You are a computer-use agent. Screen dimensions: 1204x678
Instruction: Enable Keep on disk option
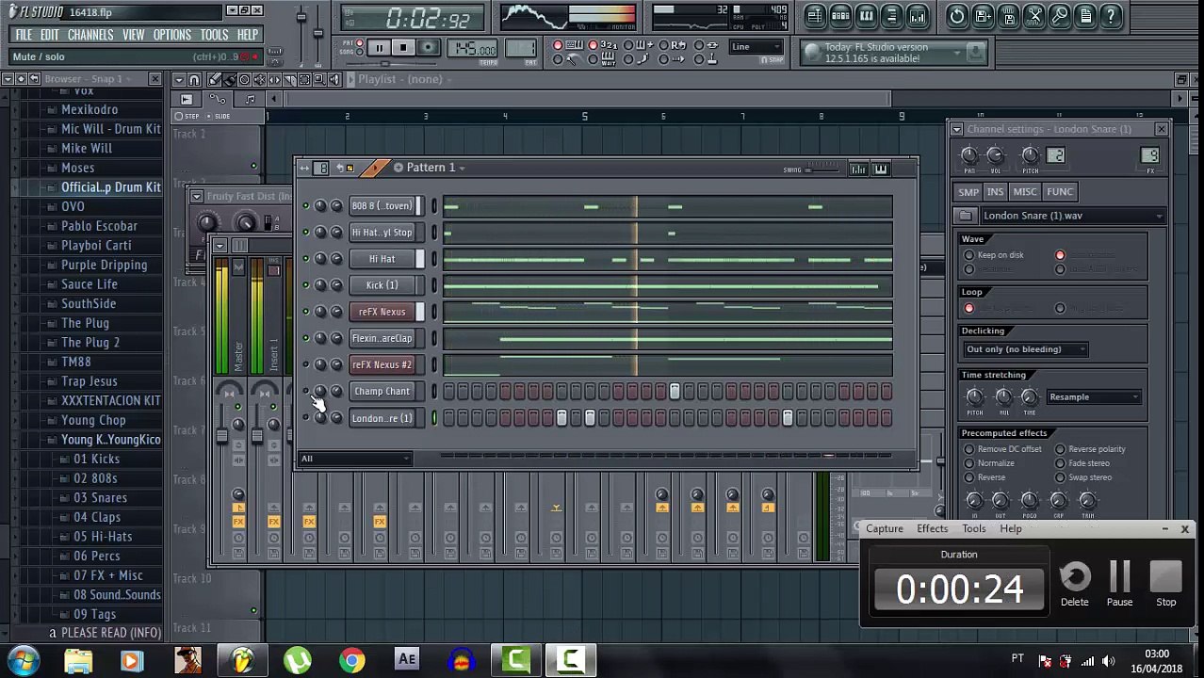click(x=969, y=255)
